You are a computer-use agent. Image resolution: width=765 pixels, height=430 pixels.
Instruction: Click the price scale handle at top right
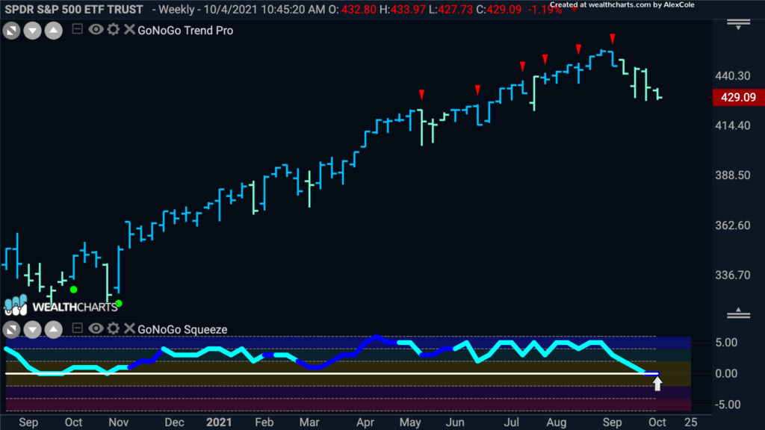pos(739,25)
